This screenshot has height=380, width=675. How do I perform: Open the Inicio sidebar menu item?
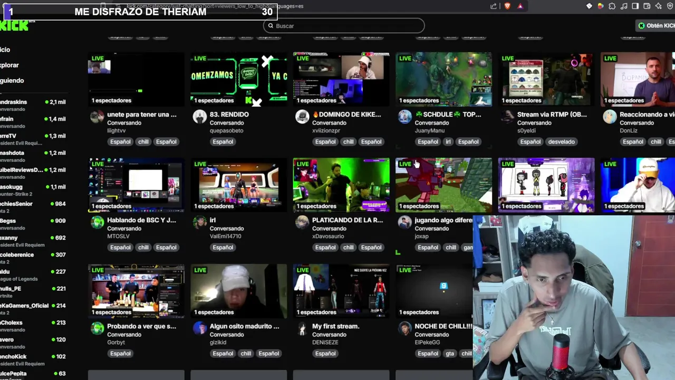tap(5, 50)
